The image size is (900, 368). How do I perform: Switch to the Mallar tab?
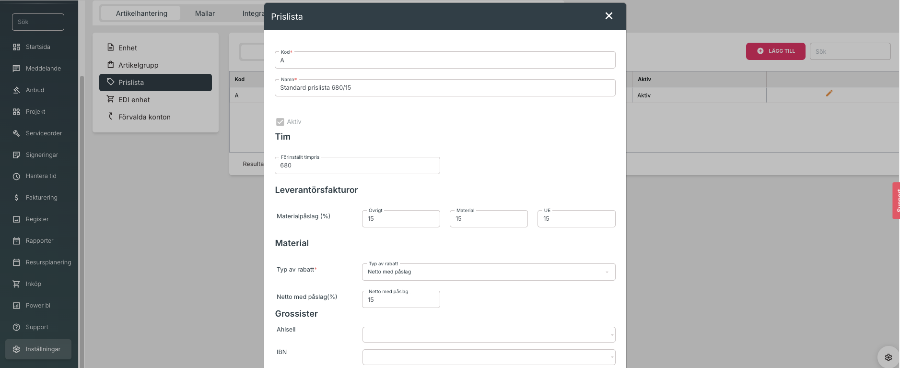point(205,13)
